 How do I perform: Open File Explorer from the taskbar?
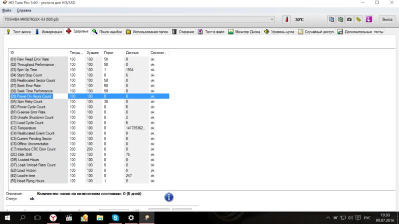[100, 218]
